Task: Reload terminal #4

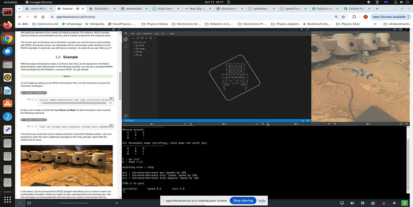Action: click(x=407, y=123)
